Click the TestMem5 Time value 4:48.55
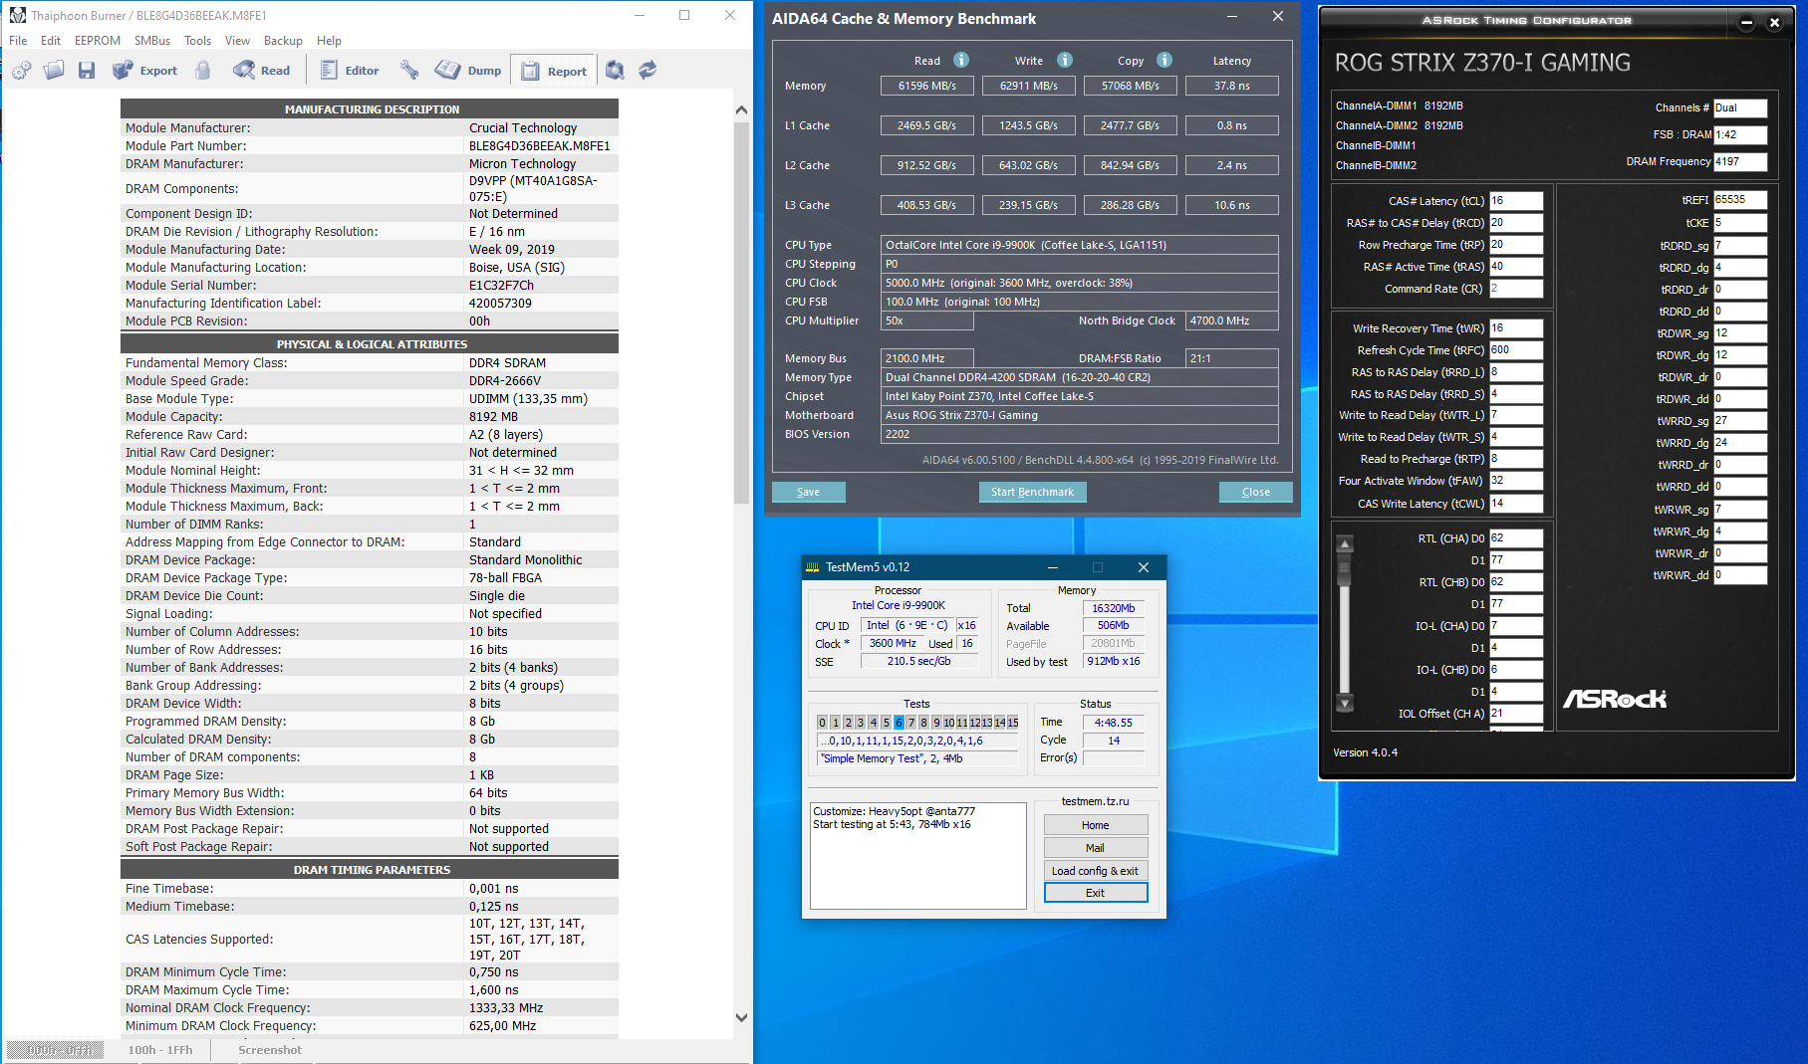1808x1064 pixels. coord(1114,723)
